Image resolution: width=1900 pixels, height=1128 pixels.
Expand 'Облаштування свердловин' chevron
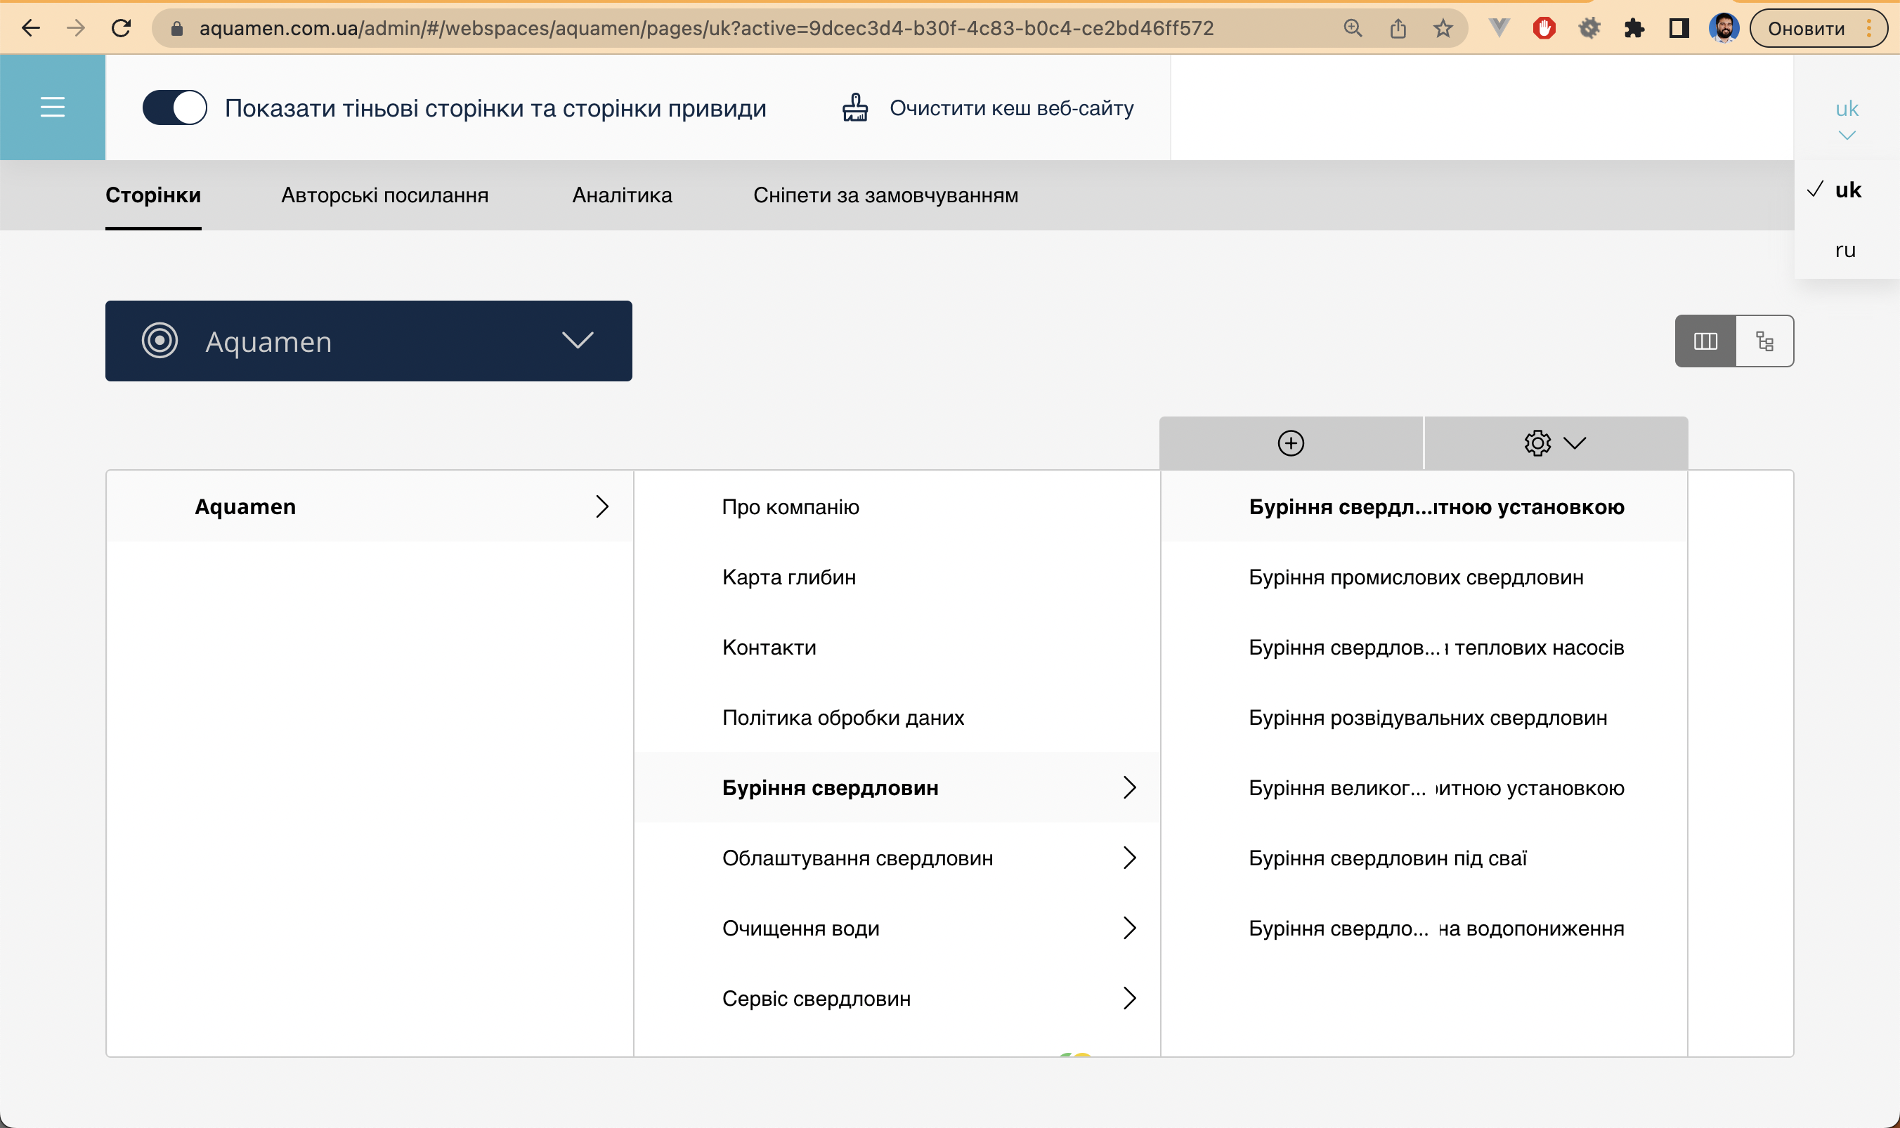[1130, 858]
